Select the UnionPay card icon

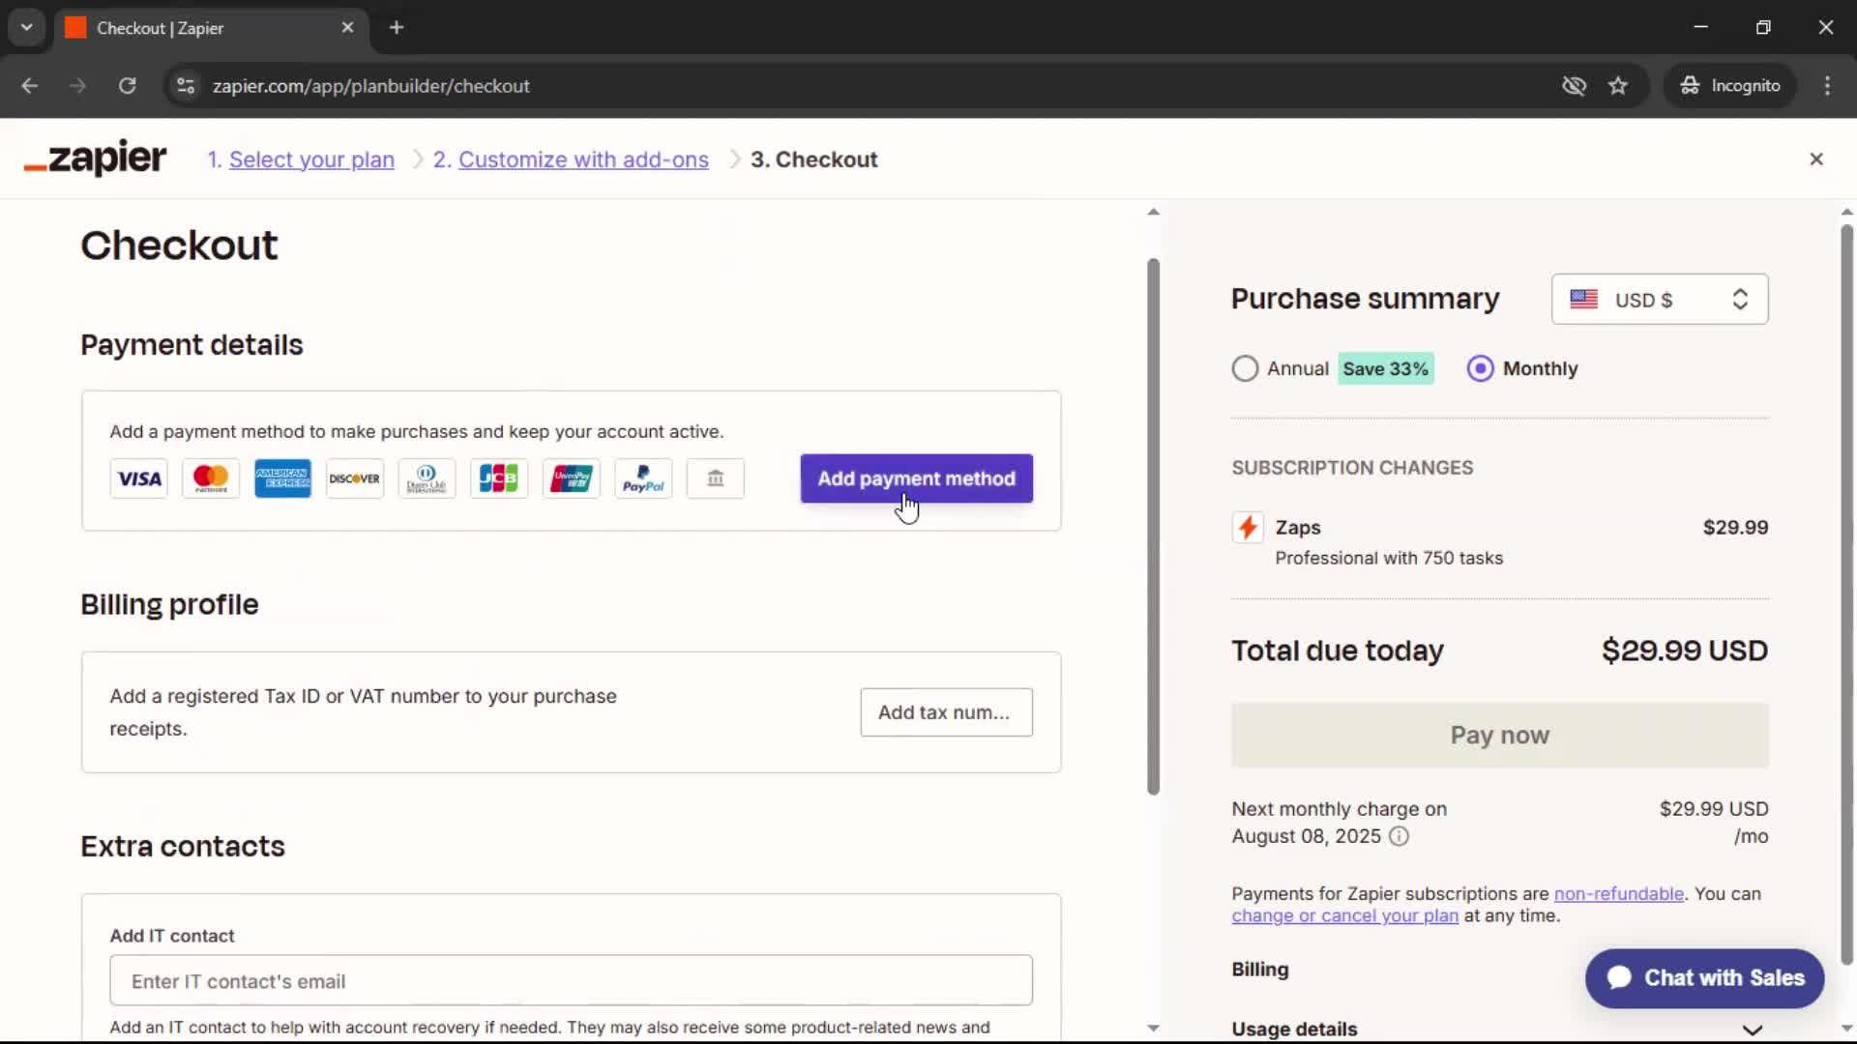pos(571,478)
